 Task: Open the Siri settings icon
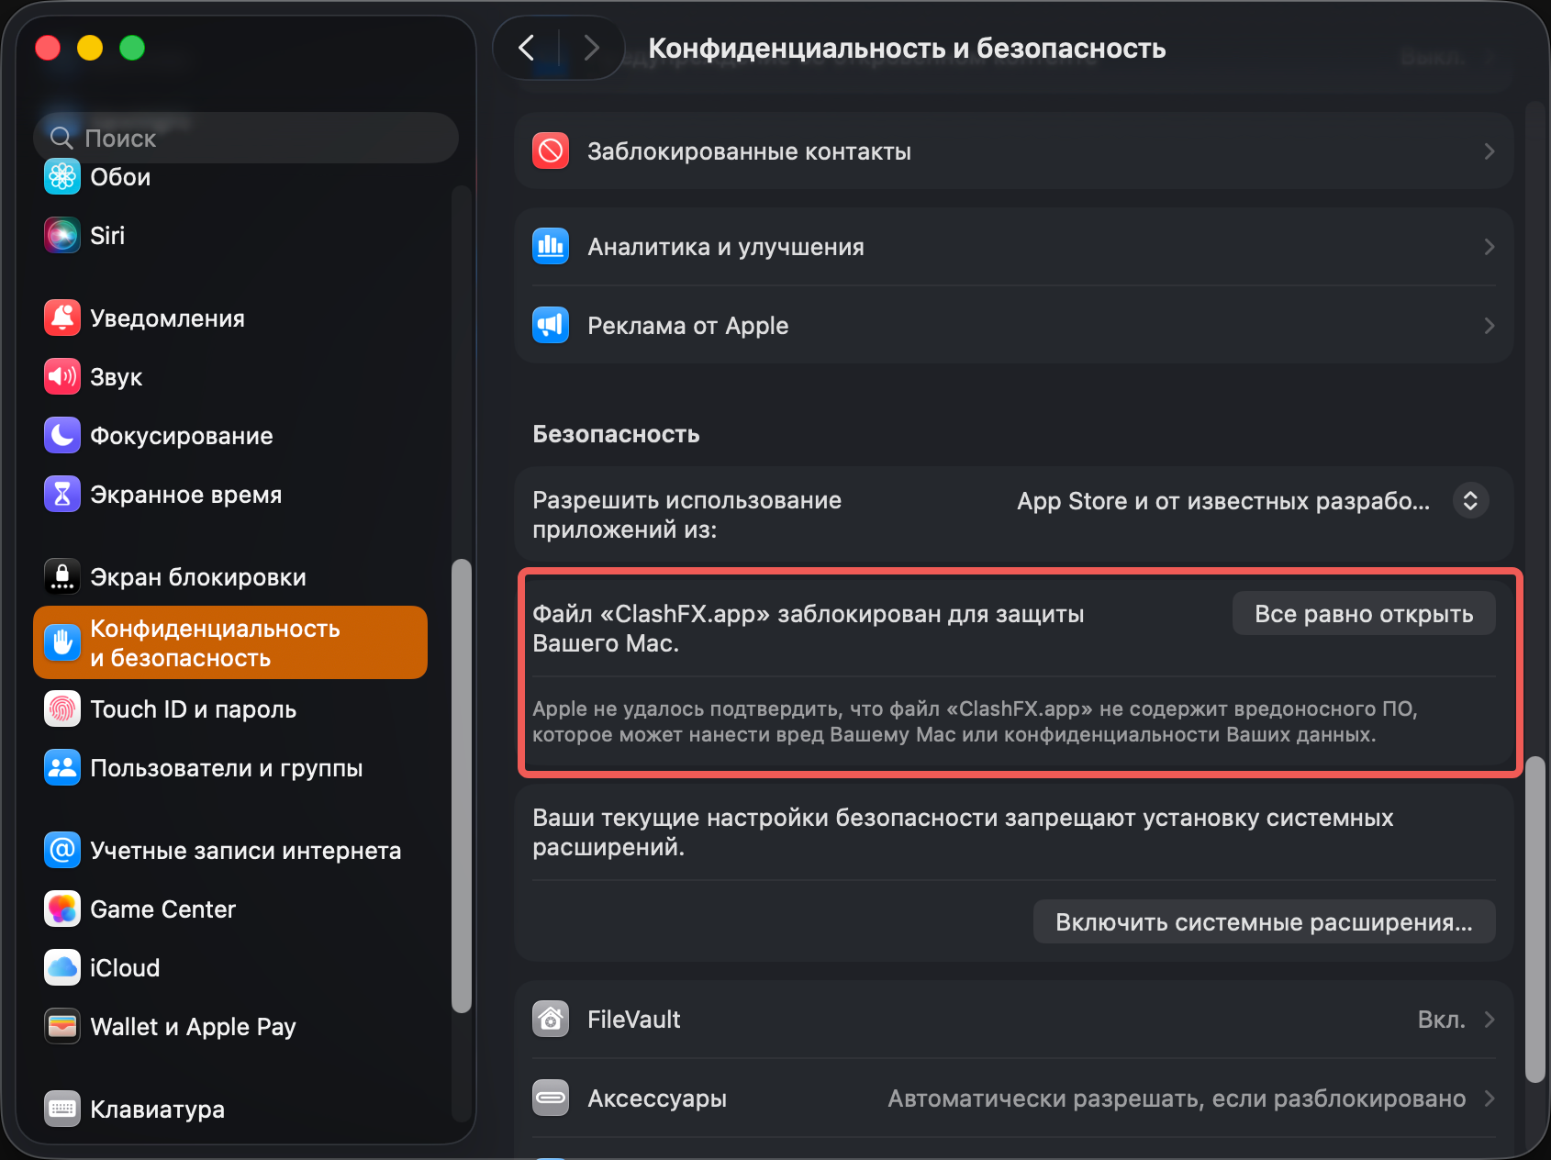tap(61, 235)
